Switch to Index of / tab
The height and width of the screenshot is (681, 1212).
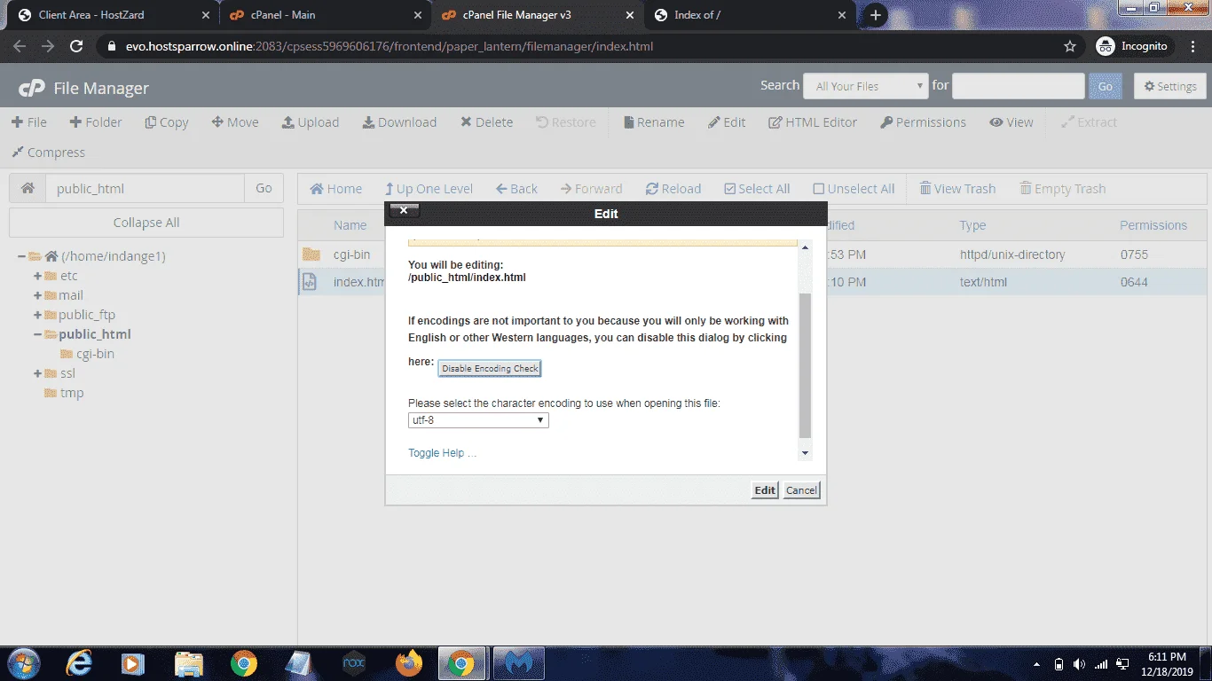750,15
